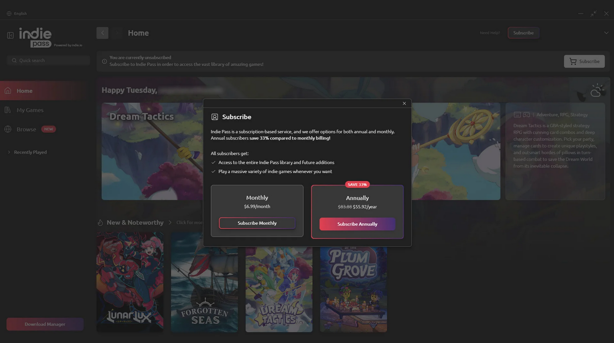
Task: Click the Need Help link
Action: point(490,33)
